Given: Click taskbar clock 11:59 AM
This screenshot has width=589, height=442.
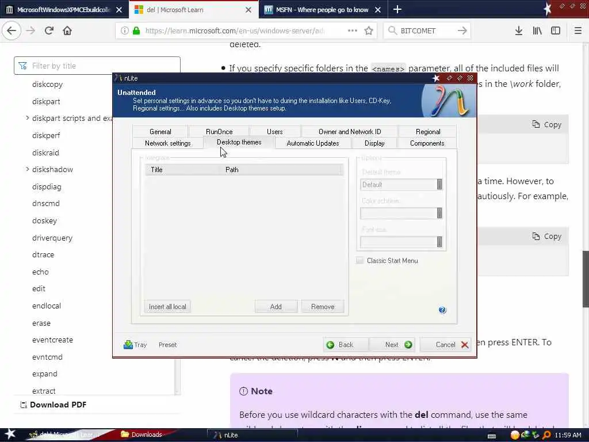Looking at the screenshot, I should 568,435.
